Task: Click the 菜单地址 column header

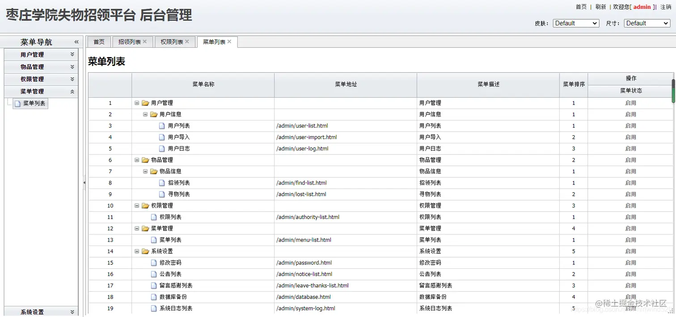Action: coord(346,84)
